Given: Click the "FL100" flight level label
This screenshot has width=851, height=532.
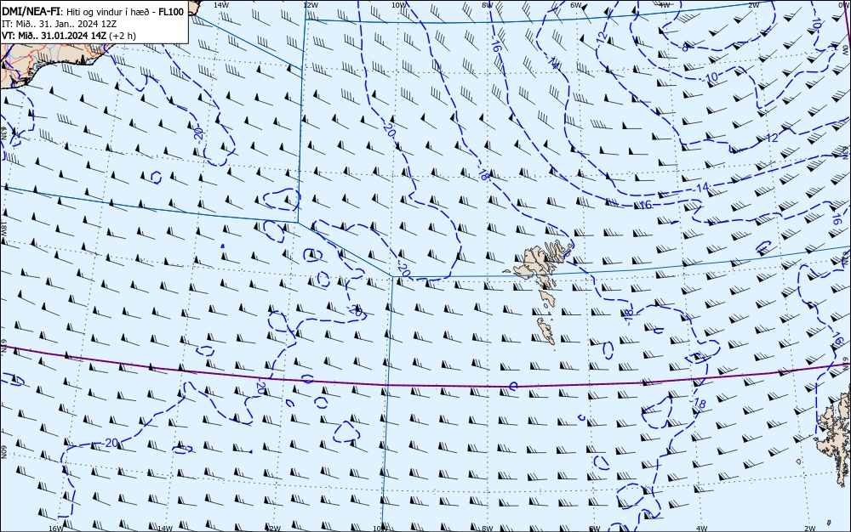Looking at the screenshot, I should click(x=171, y=11).
